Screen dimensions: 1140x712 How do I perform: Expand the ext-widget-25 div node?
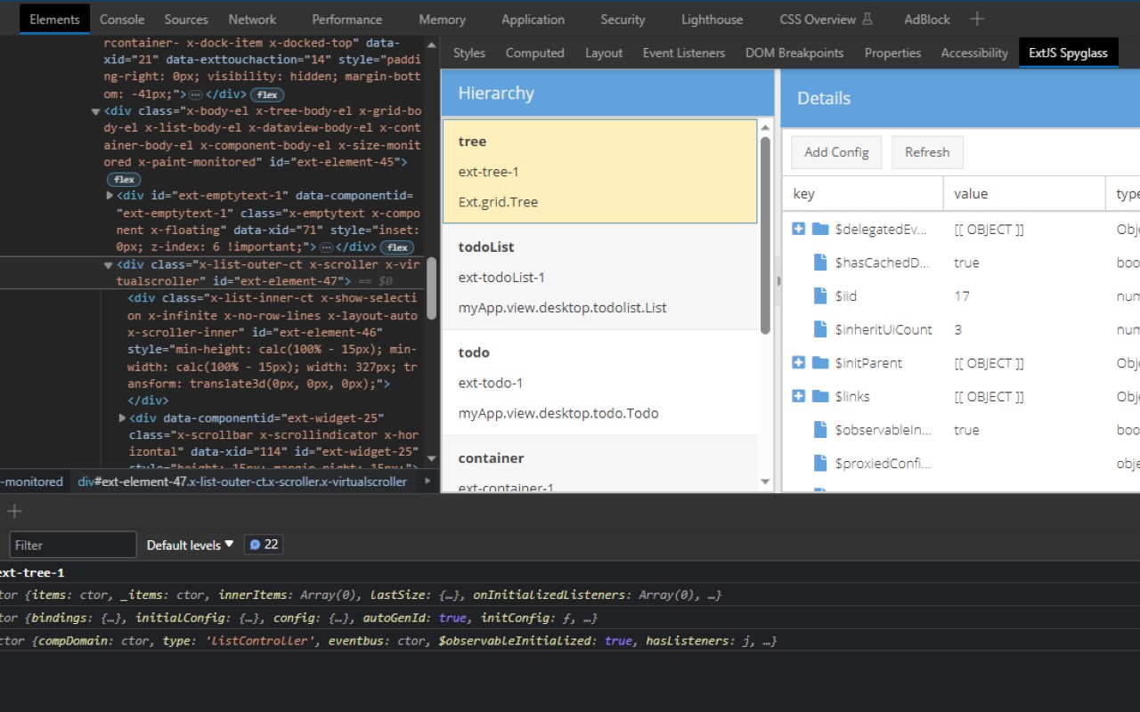123,417
